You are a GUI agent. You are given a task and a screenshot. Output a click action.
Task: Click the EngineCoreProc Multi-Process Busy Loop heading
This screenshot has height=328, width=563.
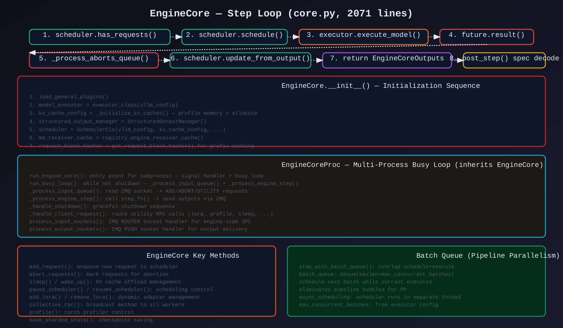412,165
